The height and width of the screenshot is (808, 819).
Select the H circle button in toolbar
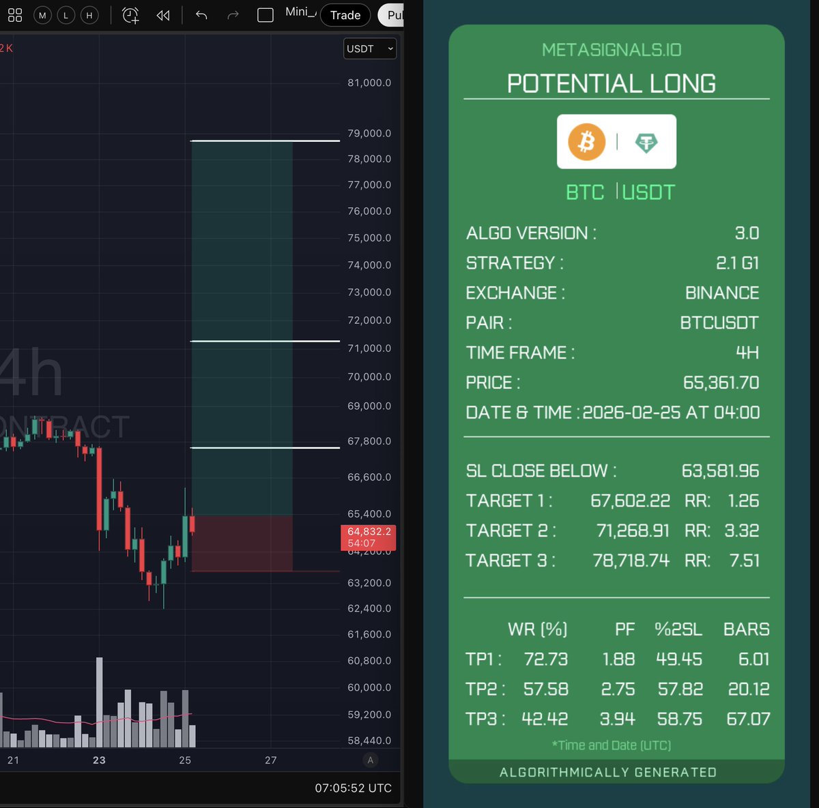pos(89,15)
